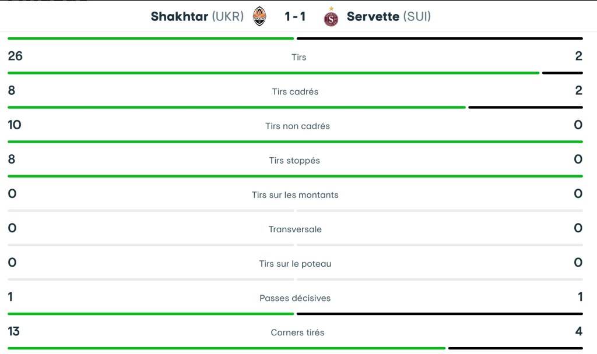Screen dimensions: 597x354
Task: Click Servette's 4 corners value
Action: (x=578, y=331)
